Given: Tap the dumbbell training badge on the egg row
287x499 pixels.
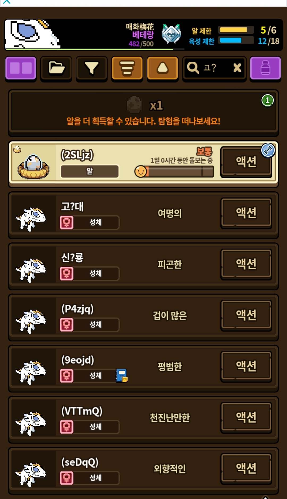Looking at the screenshot, I should (x=268, y=151).
